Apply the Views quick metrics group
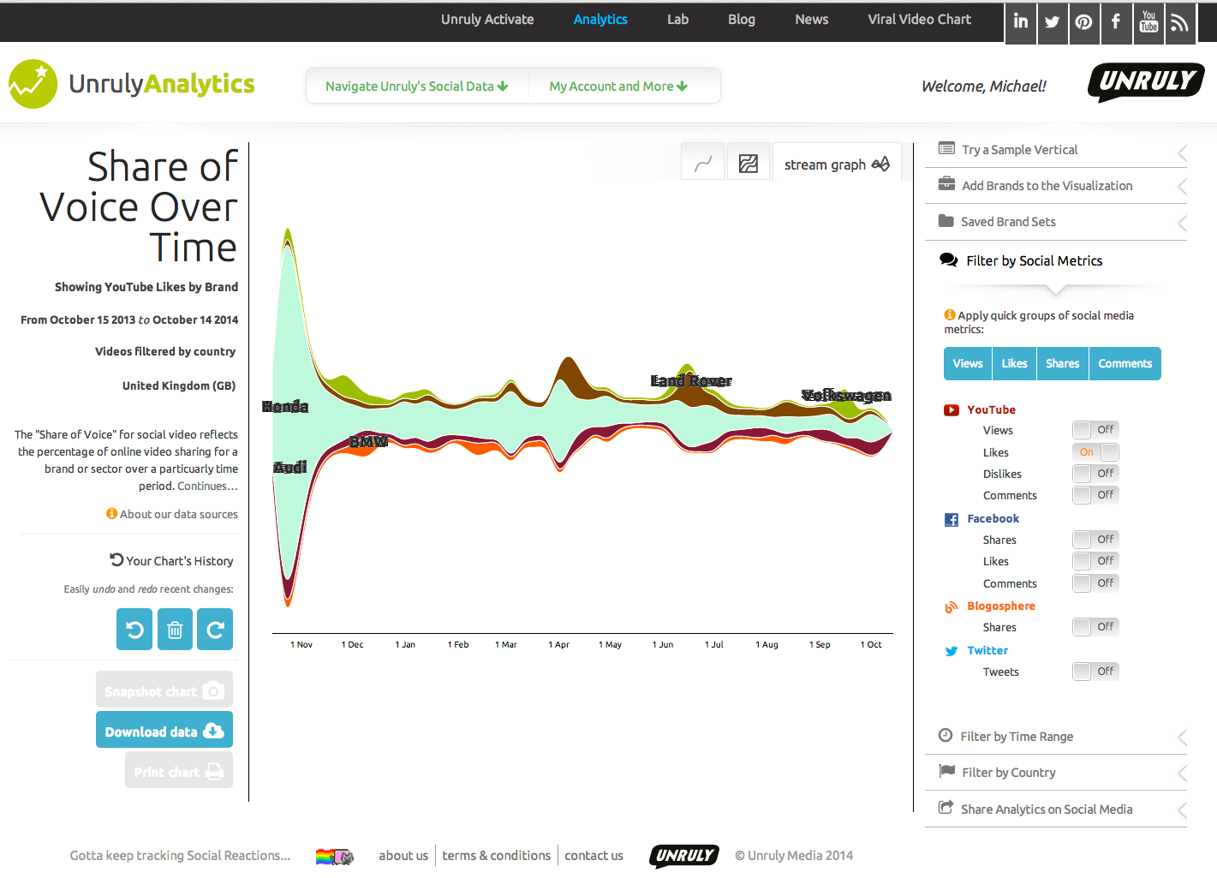 click(x=968, y=363)
